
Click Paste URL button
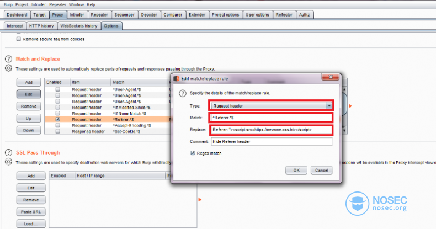click(31, 212)
